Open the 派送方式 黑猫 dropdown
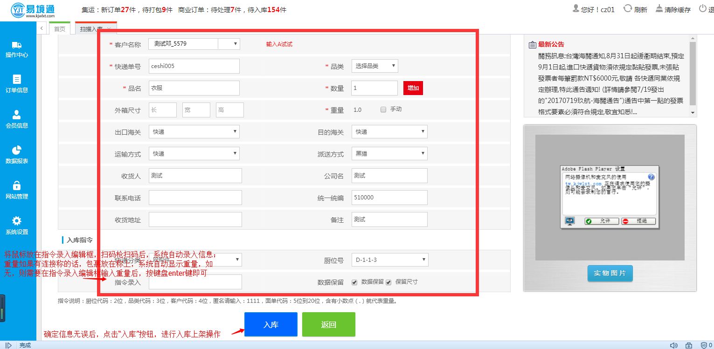Image resolution: width=714 pixels, height=349 pixels. 389,153
